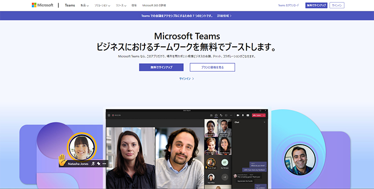Screen dimensions: 374x189
Task: Open 詳細情報 link in purple banner
Action: [224, 16]
